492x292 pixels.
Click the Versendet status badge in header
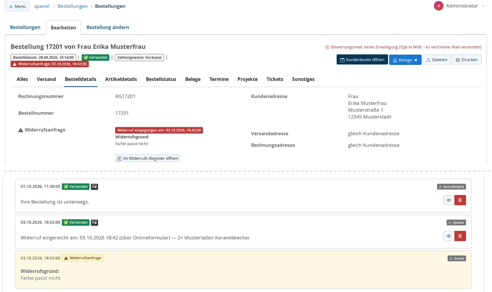tap(95, 57)
